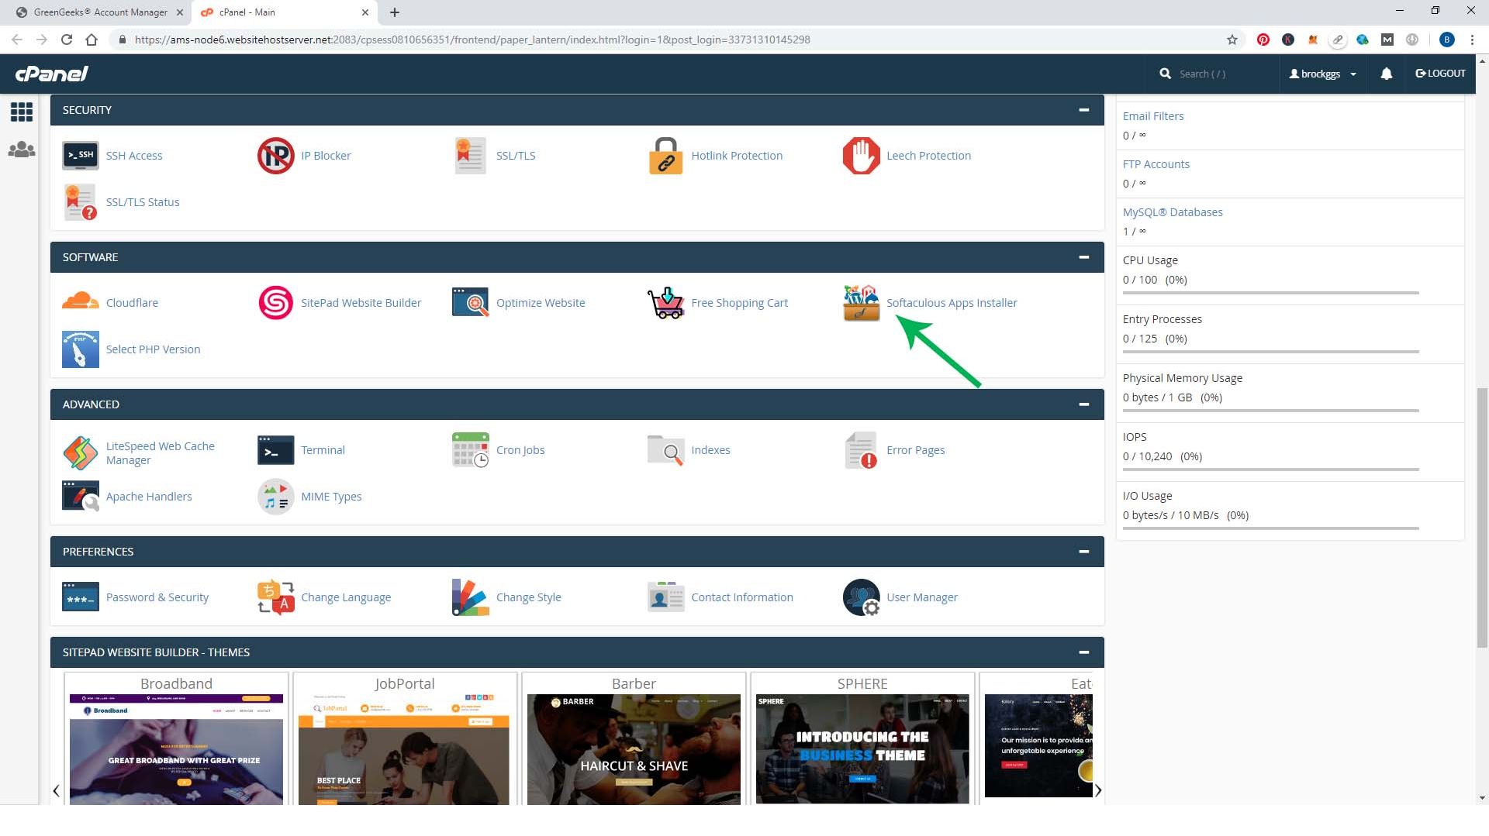Open the Cloudflare icon
The height and width of the screenshot is (836, 1489).
point(80,303)
